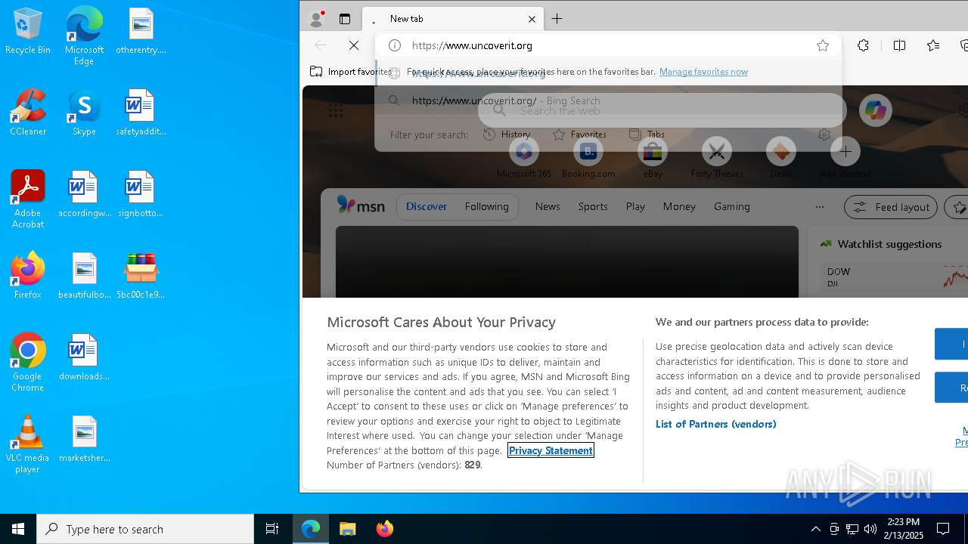Image resolution: width=968 pixels, height=544 pixels.
Task: Select the otherentry image file on the desktop
Action: [141, 31]
